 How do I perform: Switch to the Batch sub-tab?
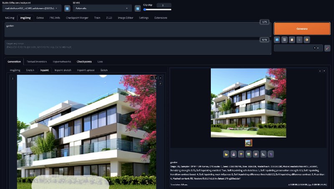coord(104,70)
